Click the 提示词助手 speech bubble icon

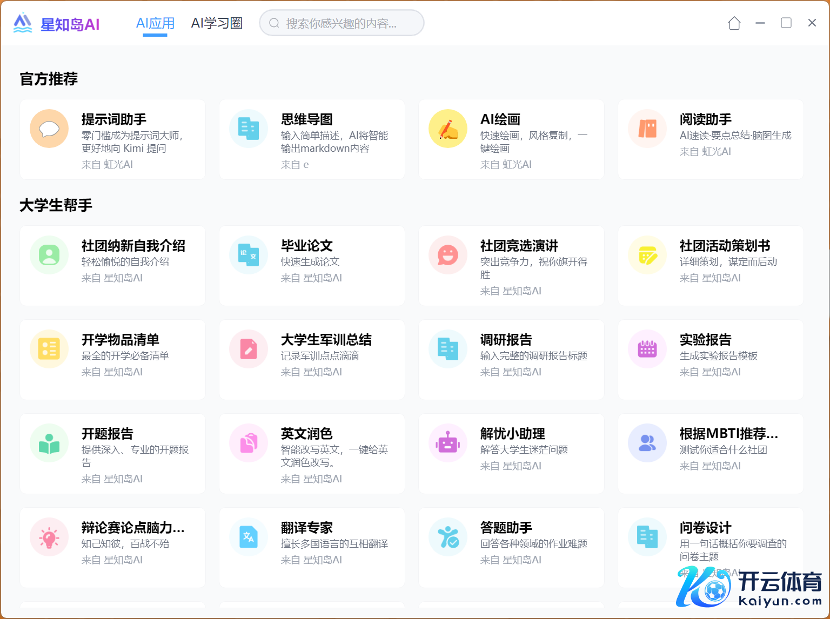pos(49,129)
